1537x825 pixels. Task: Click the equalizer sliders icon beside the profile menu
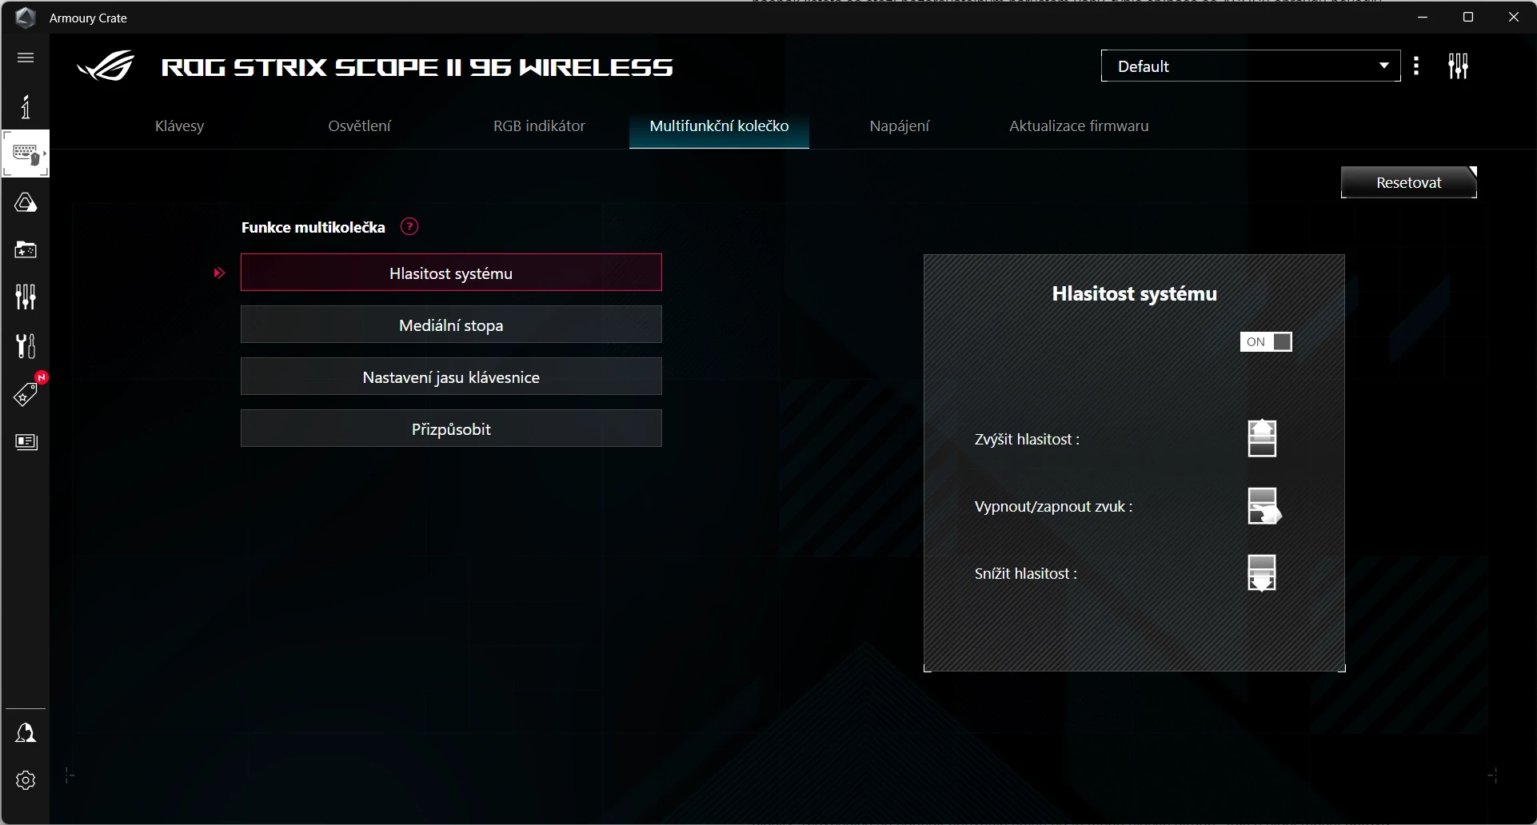click(1459, 66)
